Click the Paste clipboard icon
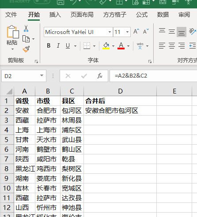 [x=13, y=32]
